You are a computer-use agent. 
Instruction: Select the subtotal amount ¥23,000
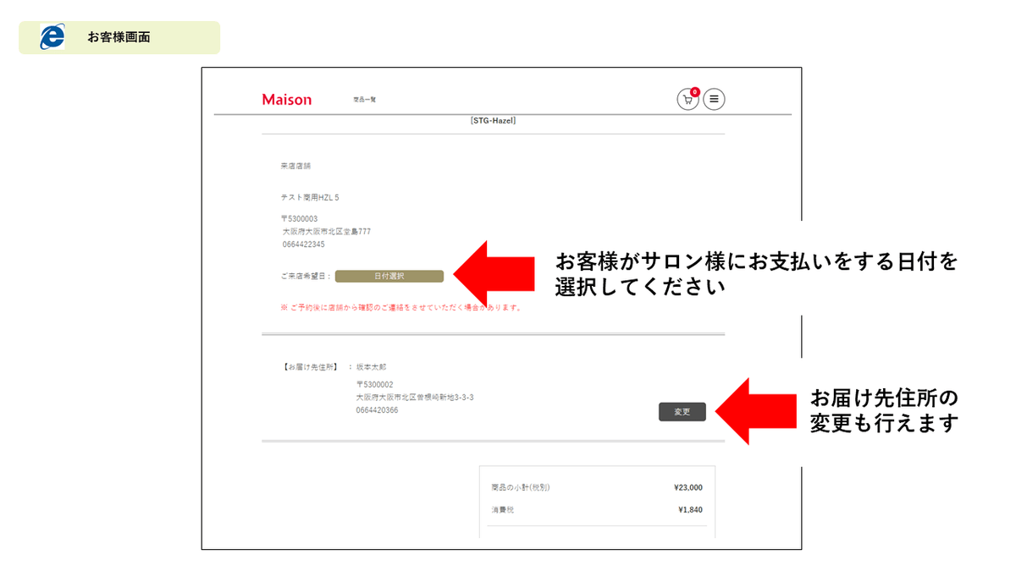[688, 487]
